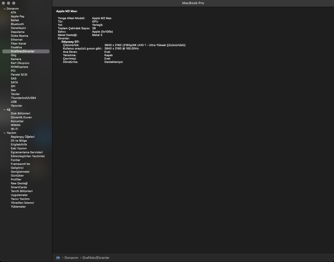This screenshot has height=262, width=334.
Task: Open Ethernet hardware section
Action: [x=17, y=40]
